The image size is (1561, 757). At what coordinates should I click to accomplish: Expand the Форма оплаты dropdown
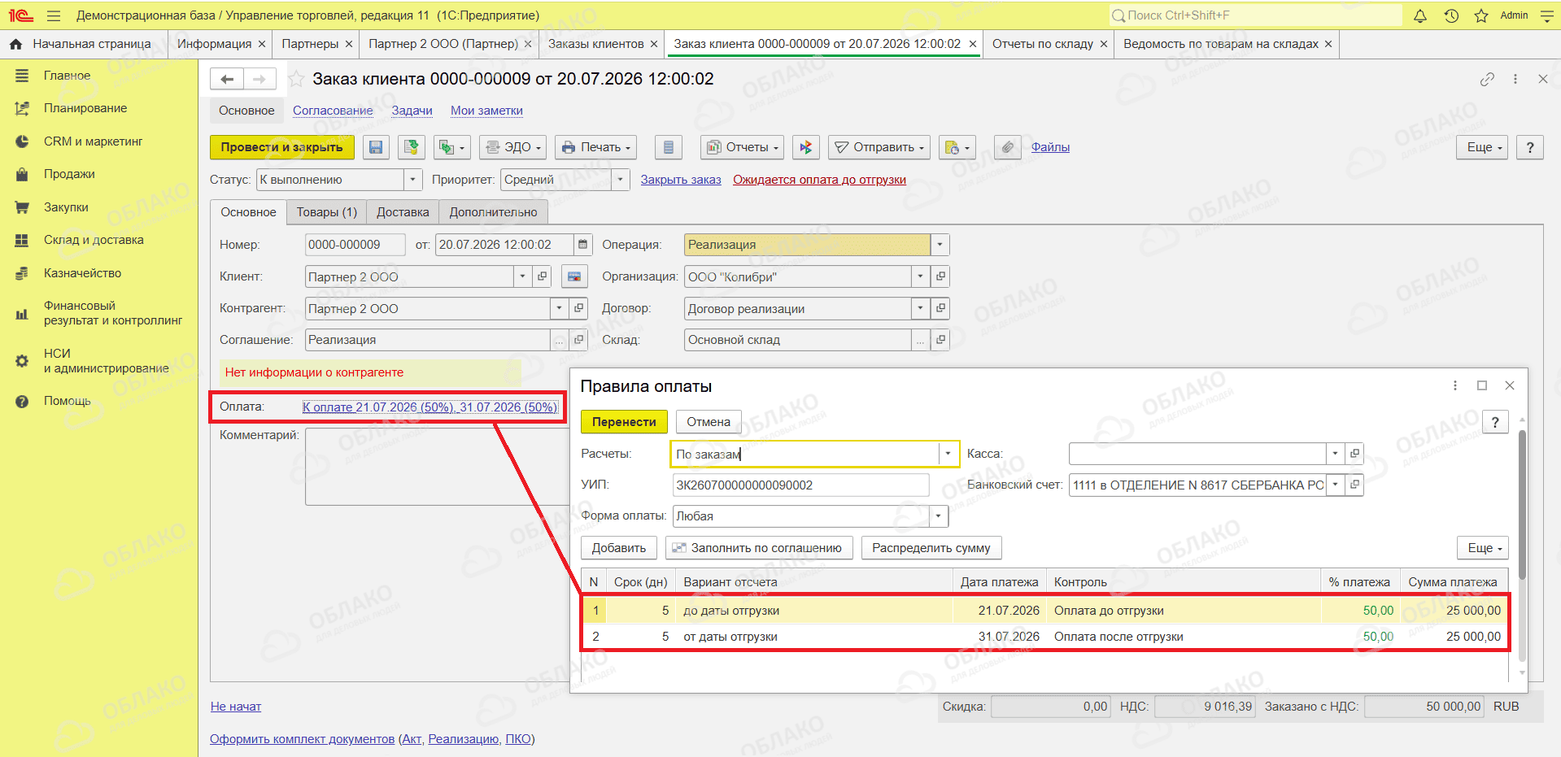939,516
